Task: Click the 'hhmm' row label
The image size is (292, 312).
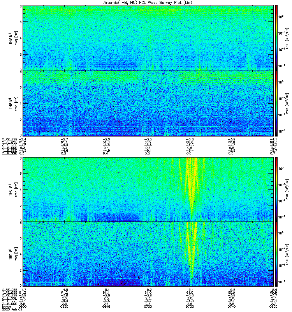Action: click(x=6, y=307)
